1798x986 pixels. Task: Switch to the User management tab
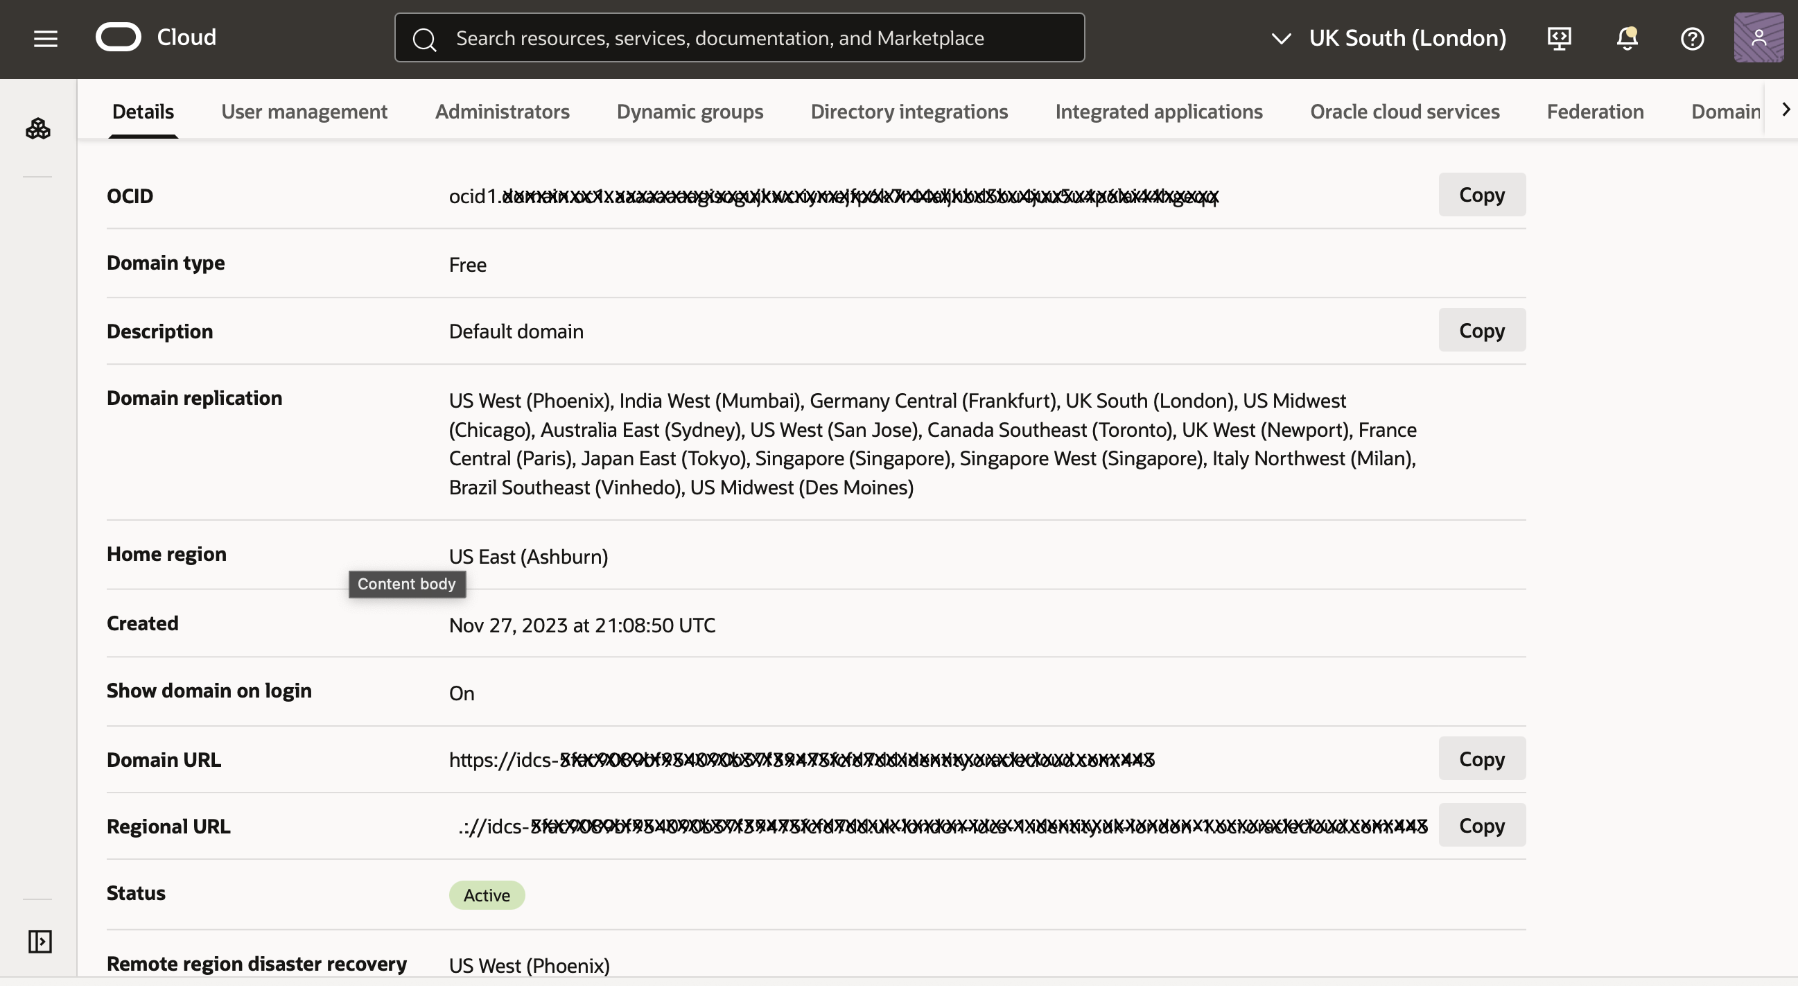click(304, 112)
